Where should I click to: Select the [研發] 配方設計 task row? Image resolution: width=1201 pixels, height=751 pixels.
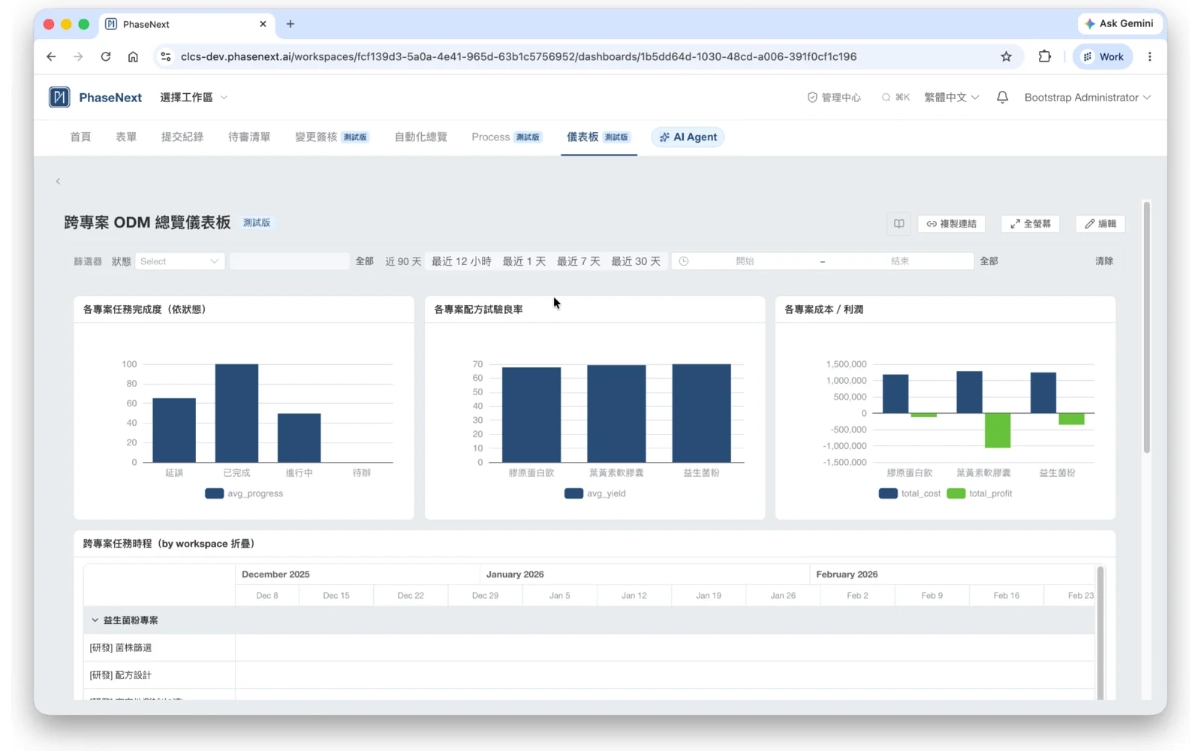point(159,675)
